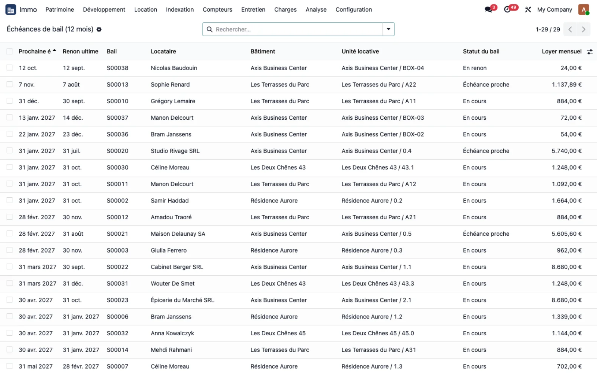This screenshot has width=597, height=373.
Task: Open the user avatar menu
Action: pos(584,10)
